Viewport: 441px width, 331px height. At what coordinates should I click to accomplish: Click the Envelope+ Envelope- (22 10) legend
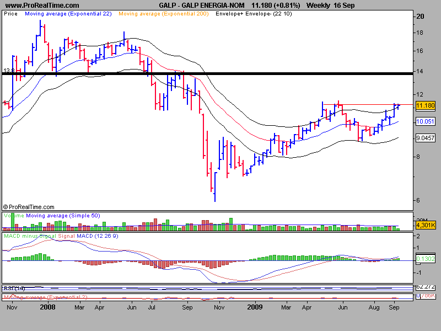coord(254,14)
